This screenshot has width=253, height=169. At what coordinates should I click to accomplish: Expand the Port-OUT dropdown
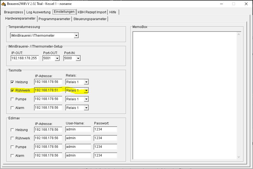[x=57, y=58]
